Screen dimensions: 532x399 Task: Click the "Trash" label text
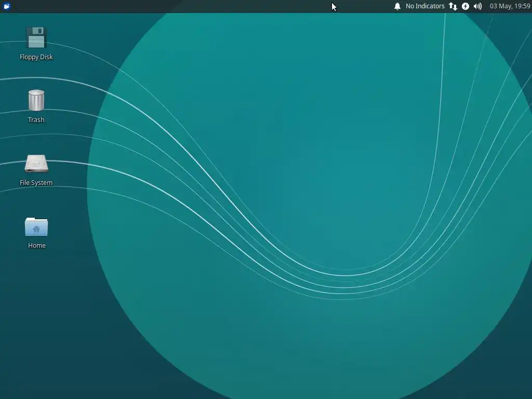pyautogui.click(x=36, y=120)
